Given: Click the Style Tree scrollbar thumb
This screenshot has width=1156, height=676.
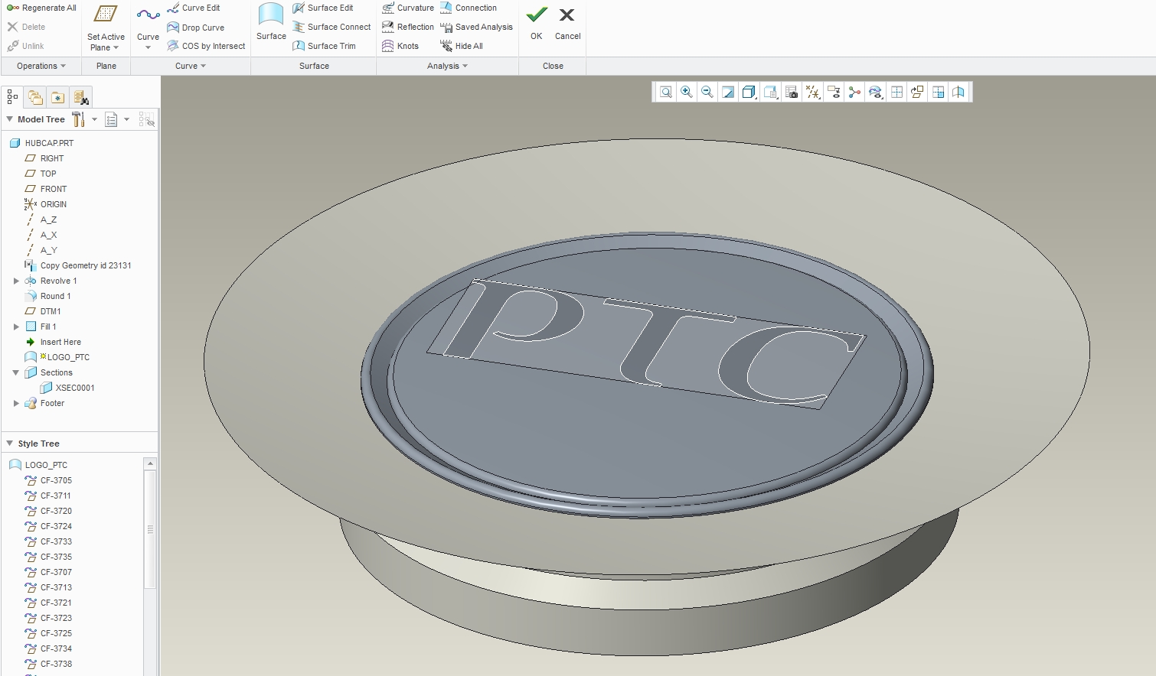Looking at the screenshot, I should [x=150, y=529].
